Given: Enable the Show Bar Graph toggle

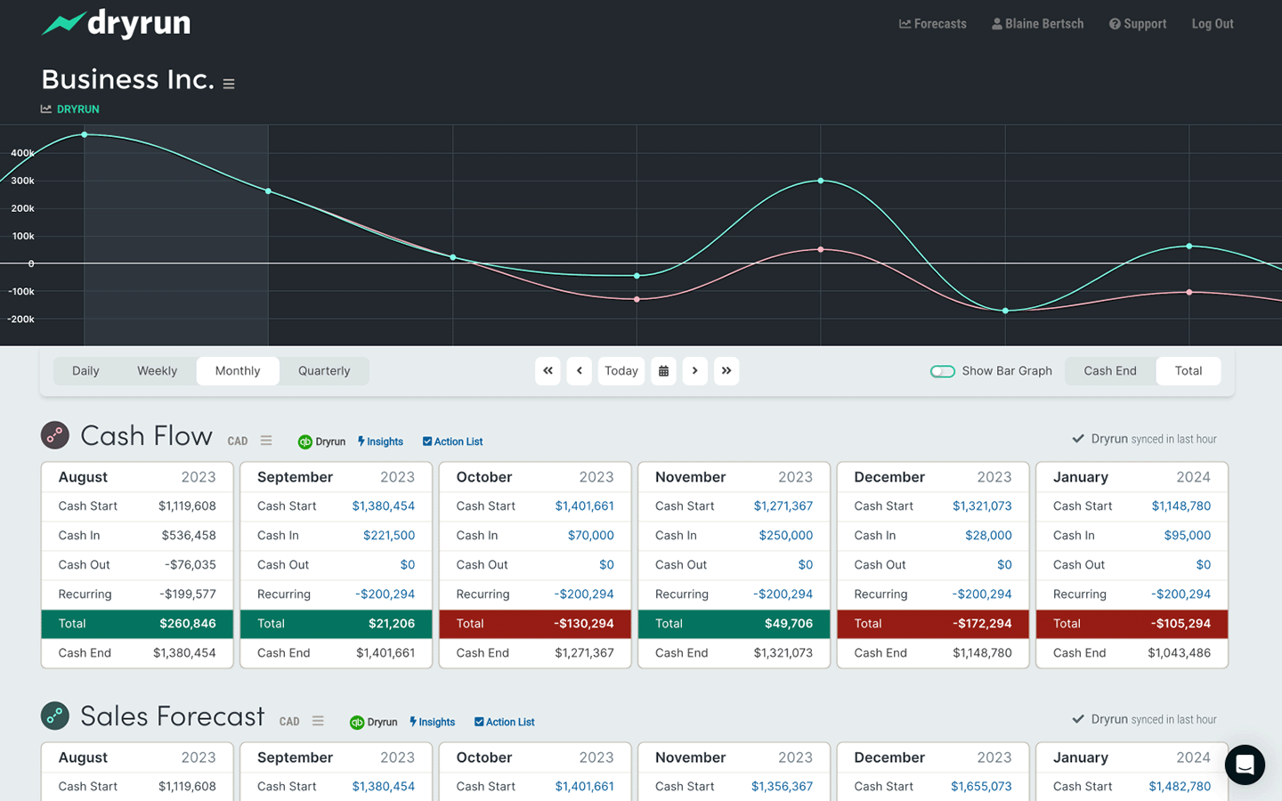Looking at the screenshot, I should pos(943,371).
